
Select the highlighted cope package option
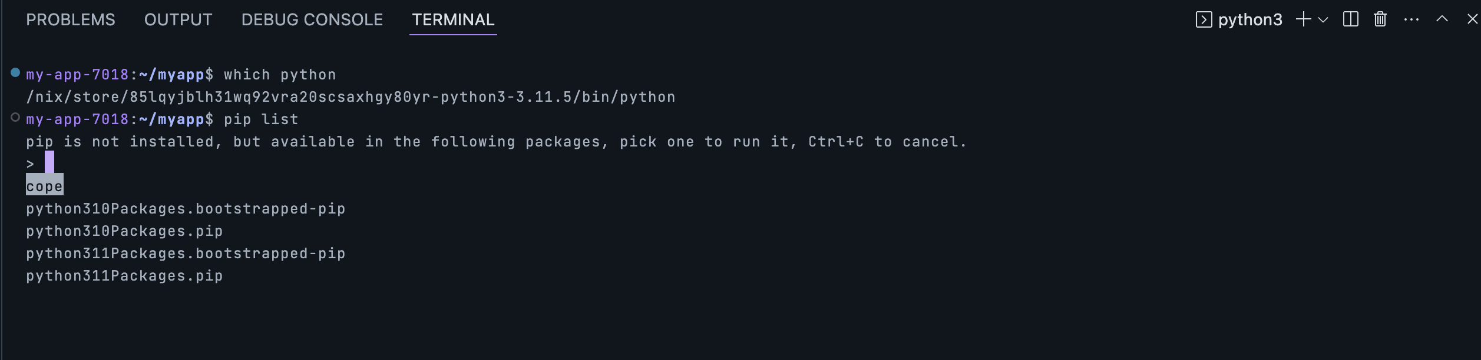pos(45,186)
